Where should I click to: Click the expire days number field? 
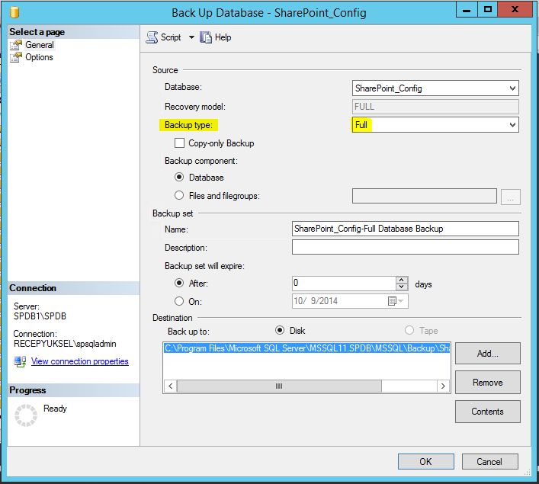[x=344, y=284]
